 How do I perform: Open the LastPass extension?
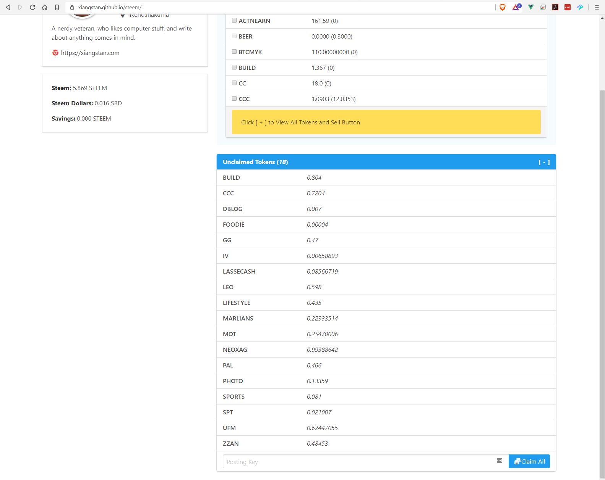tap(568, 7)
